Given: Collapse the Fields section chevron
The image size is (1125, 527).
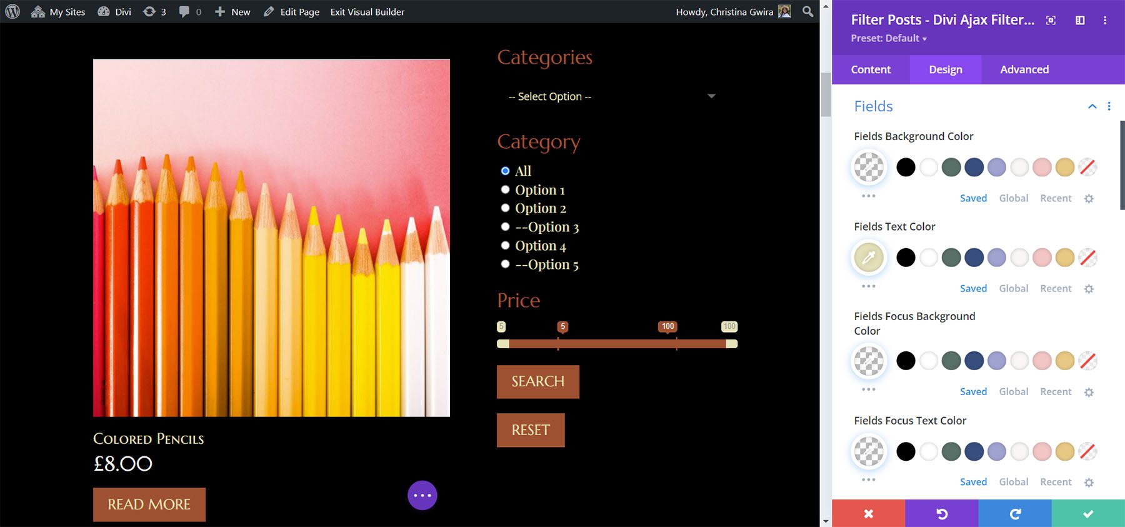Looking at the screenshot, I should [1092, 106].
